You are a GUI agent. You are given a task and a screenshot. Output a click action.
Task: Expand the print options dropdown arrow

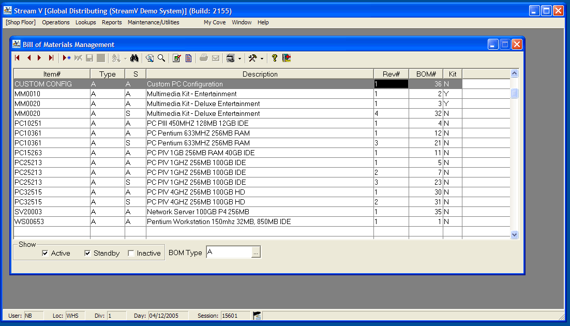[x=239, y=58]
